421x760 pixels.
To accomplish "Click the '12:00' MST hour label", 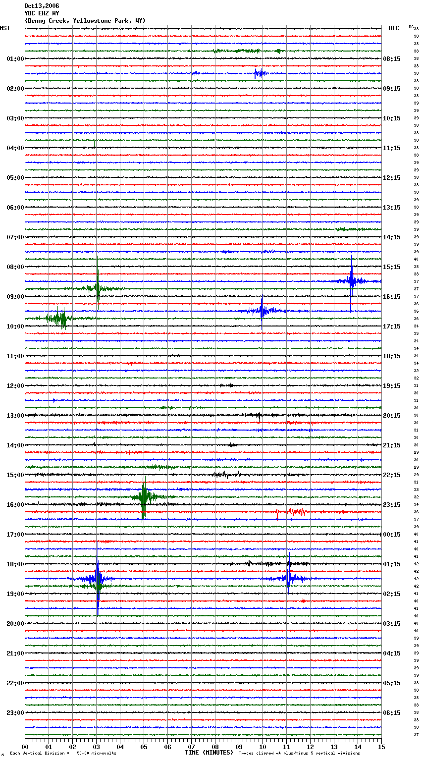I will 15,386.
